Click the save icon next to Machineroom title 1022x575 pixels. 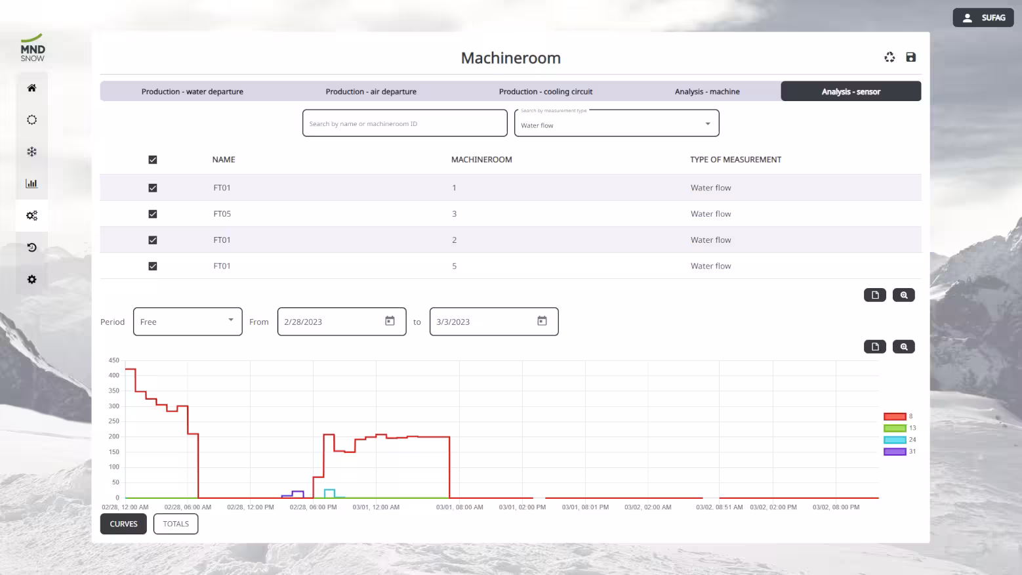[910, 57]
